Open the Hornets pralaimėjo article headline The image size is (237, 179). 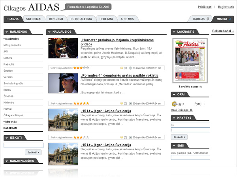point(117,42)
